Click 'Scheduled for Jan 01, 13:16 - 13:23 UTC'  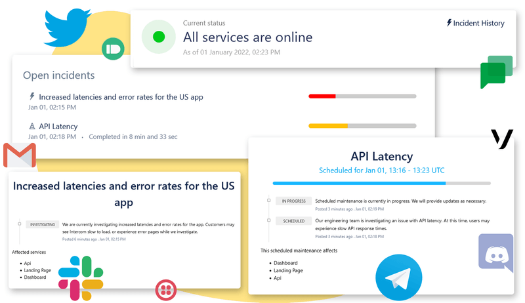coord(382,171)
